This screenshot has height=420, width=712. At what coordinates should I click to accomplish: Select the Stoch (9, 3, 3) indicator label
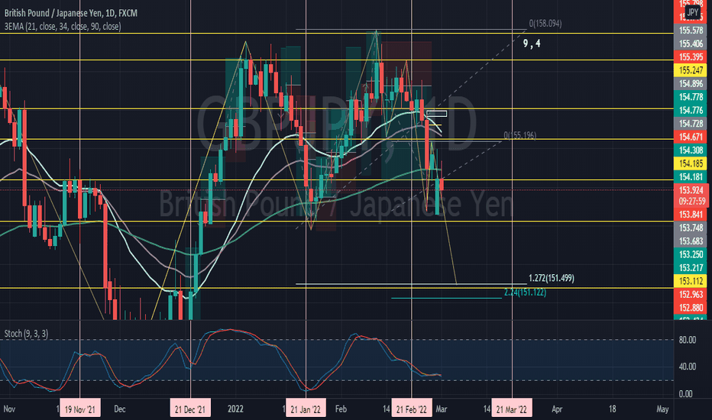coord(26,334)
